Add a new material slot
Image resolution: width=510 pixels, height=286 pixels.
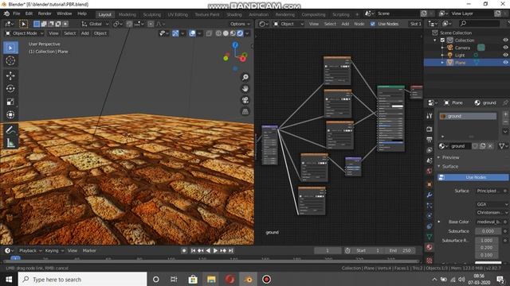coord(505,114)
